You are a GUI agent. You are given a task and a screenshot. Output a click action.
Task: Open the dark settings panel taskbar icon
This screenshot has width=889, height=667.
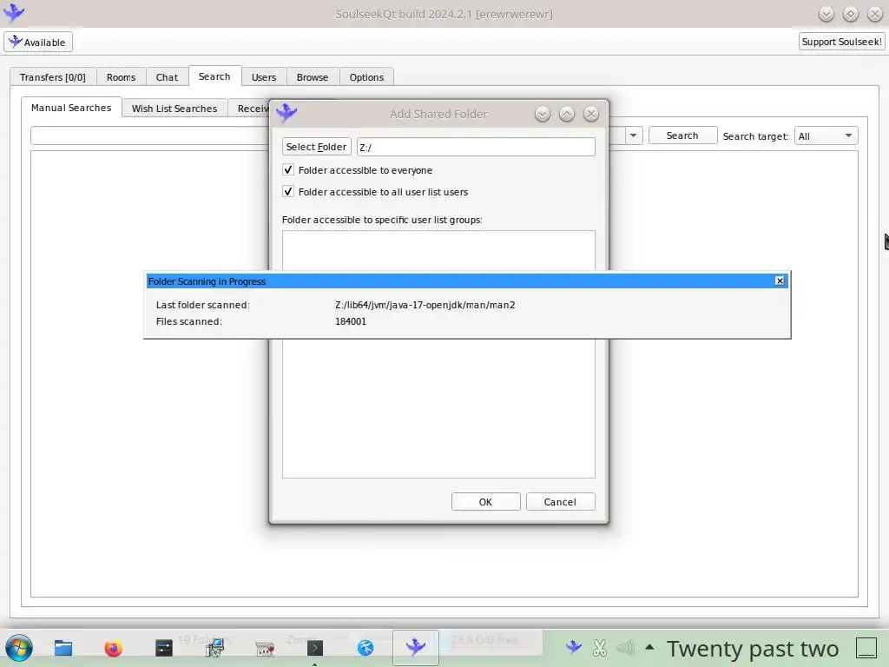pyautogui.click(x=164, y=648)
